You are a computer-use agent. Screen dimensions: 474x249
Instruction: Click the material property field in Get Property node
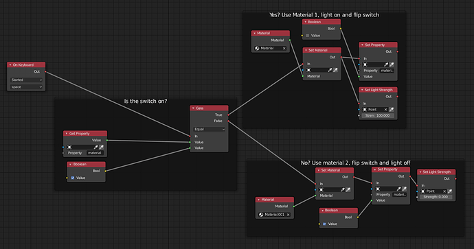pyautogui.click(x=95, y=153)
